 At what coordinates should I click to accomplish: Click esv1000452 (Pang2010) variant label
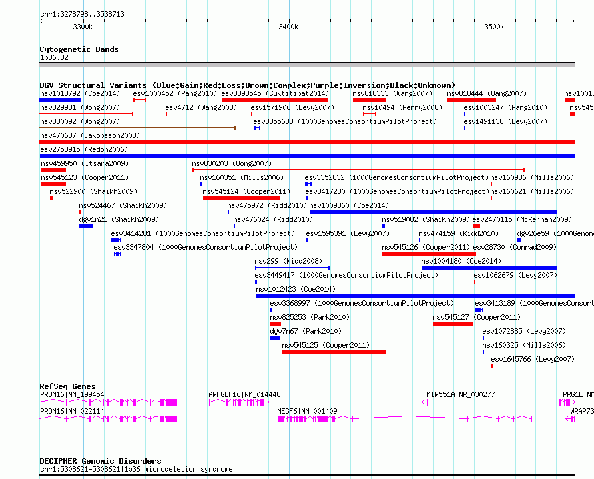click(175, 93)
